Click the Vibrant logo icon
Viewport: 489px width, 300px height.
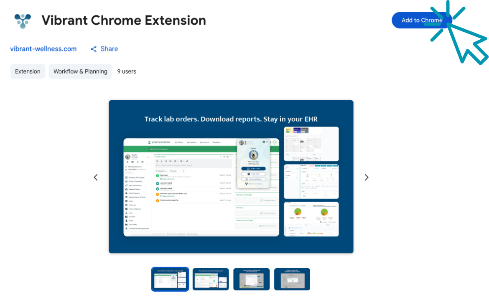pos(23,20)
